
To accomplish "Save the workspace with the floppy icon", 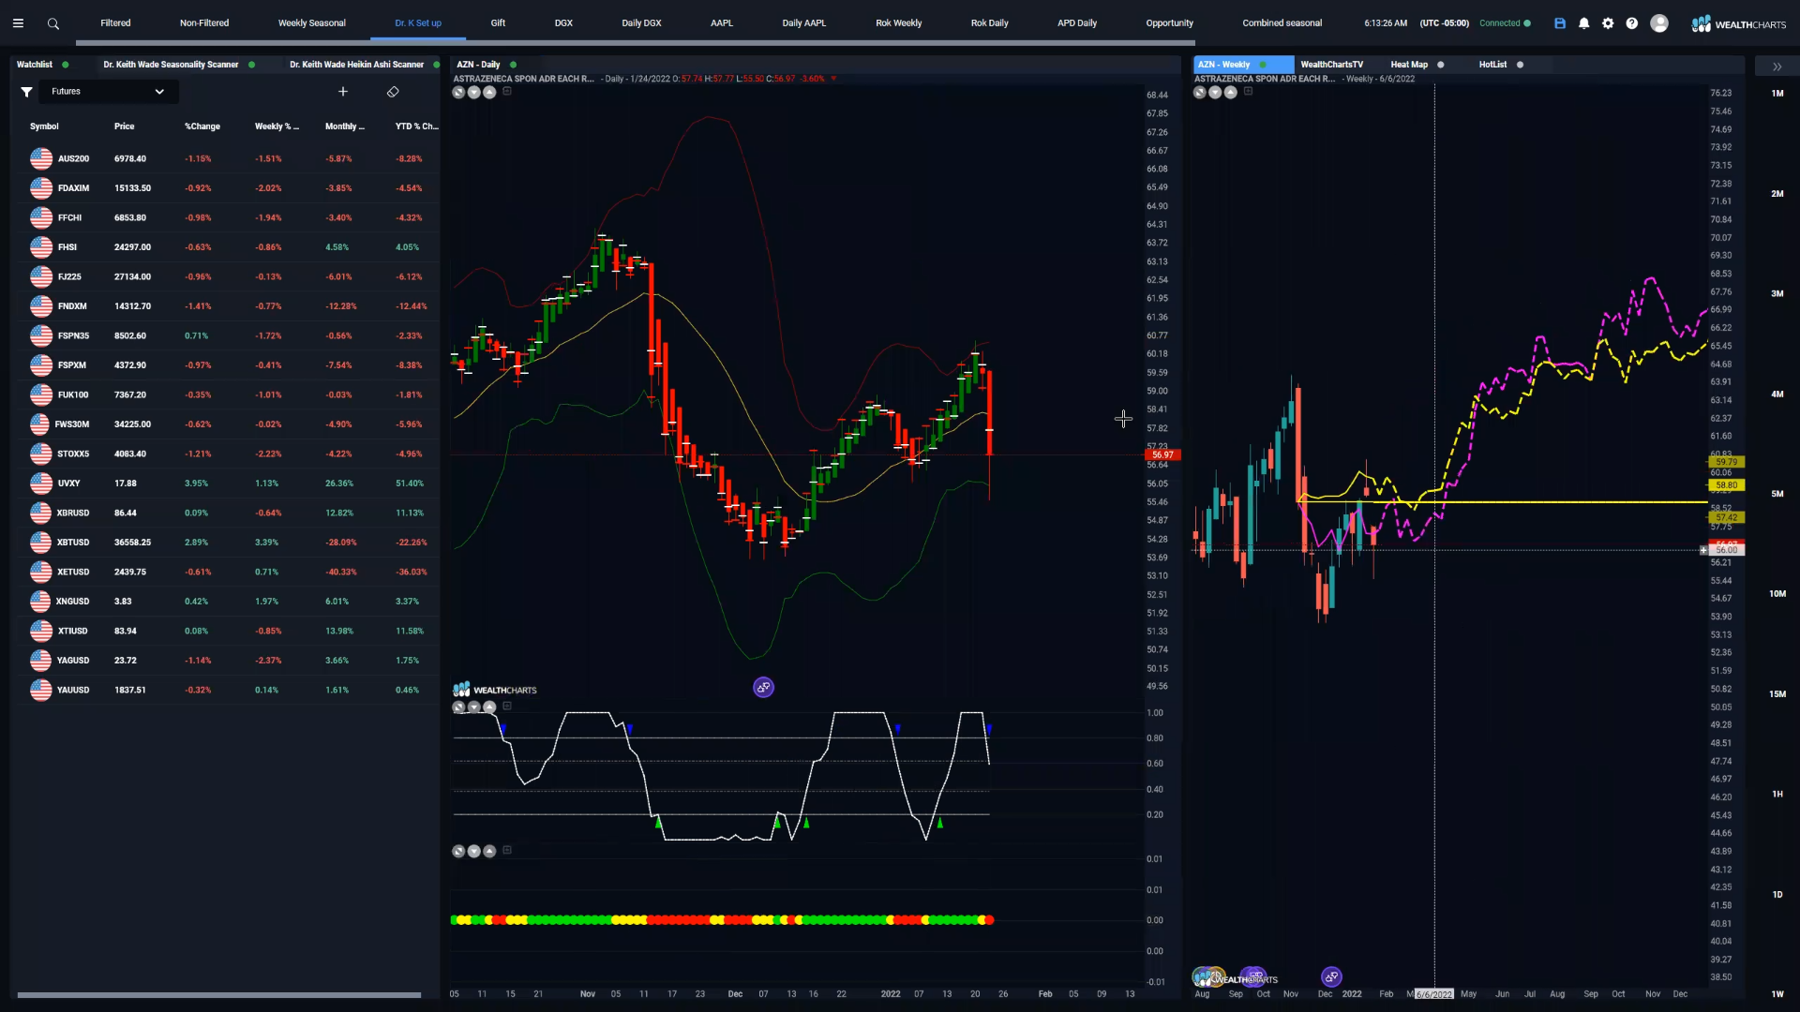I will tap(1560, 23).
